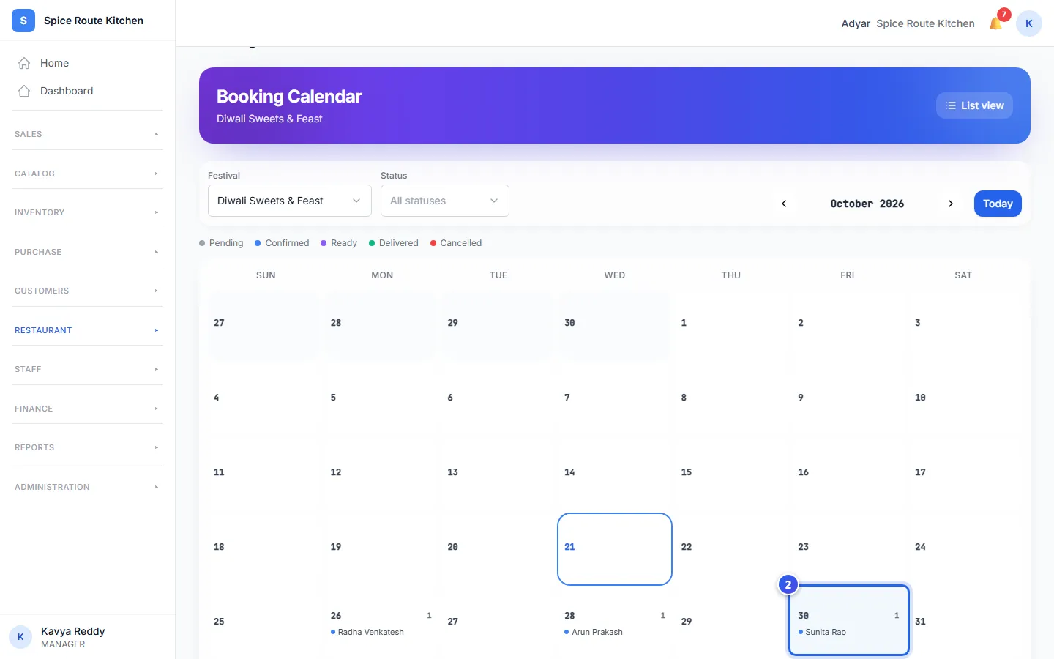Expand the Sales sidebar section
Screen dimensions: 1054x659
click(x=88, y=134)
